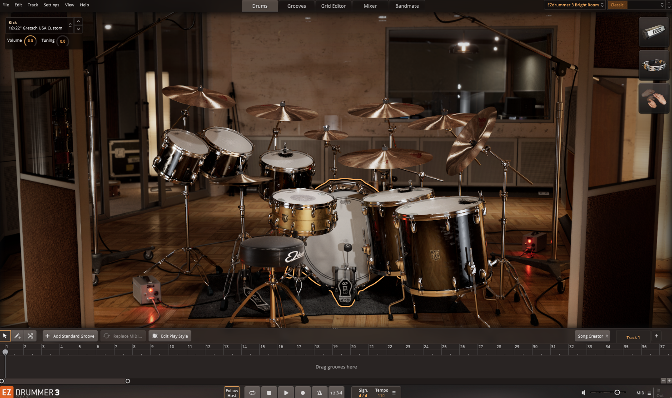The image size is (672, 398).
Task: Click the Volume knob
Action: (30, 41)
